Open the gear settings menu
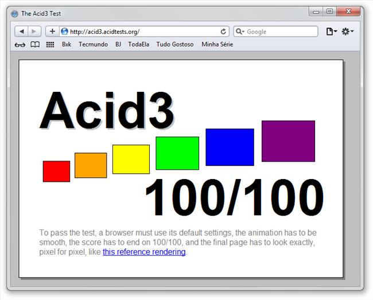The width and height of the screenshot is (373, 300). (347, 32)
